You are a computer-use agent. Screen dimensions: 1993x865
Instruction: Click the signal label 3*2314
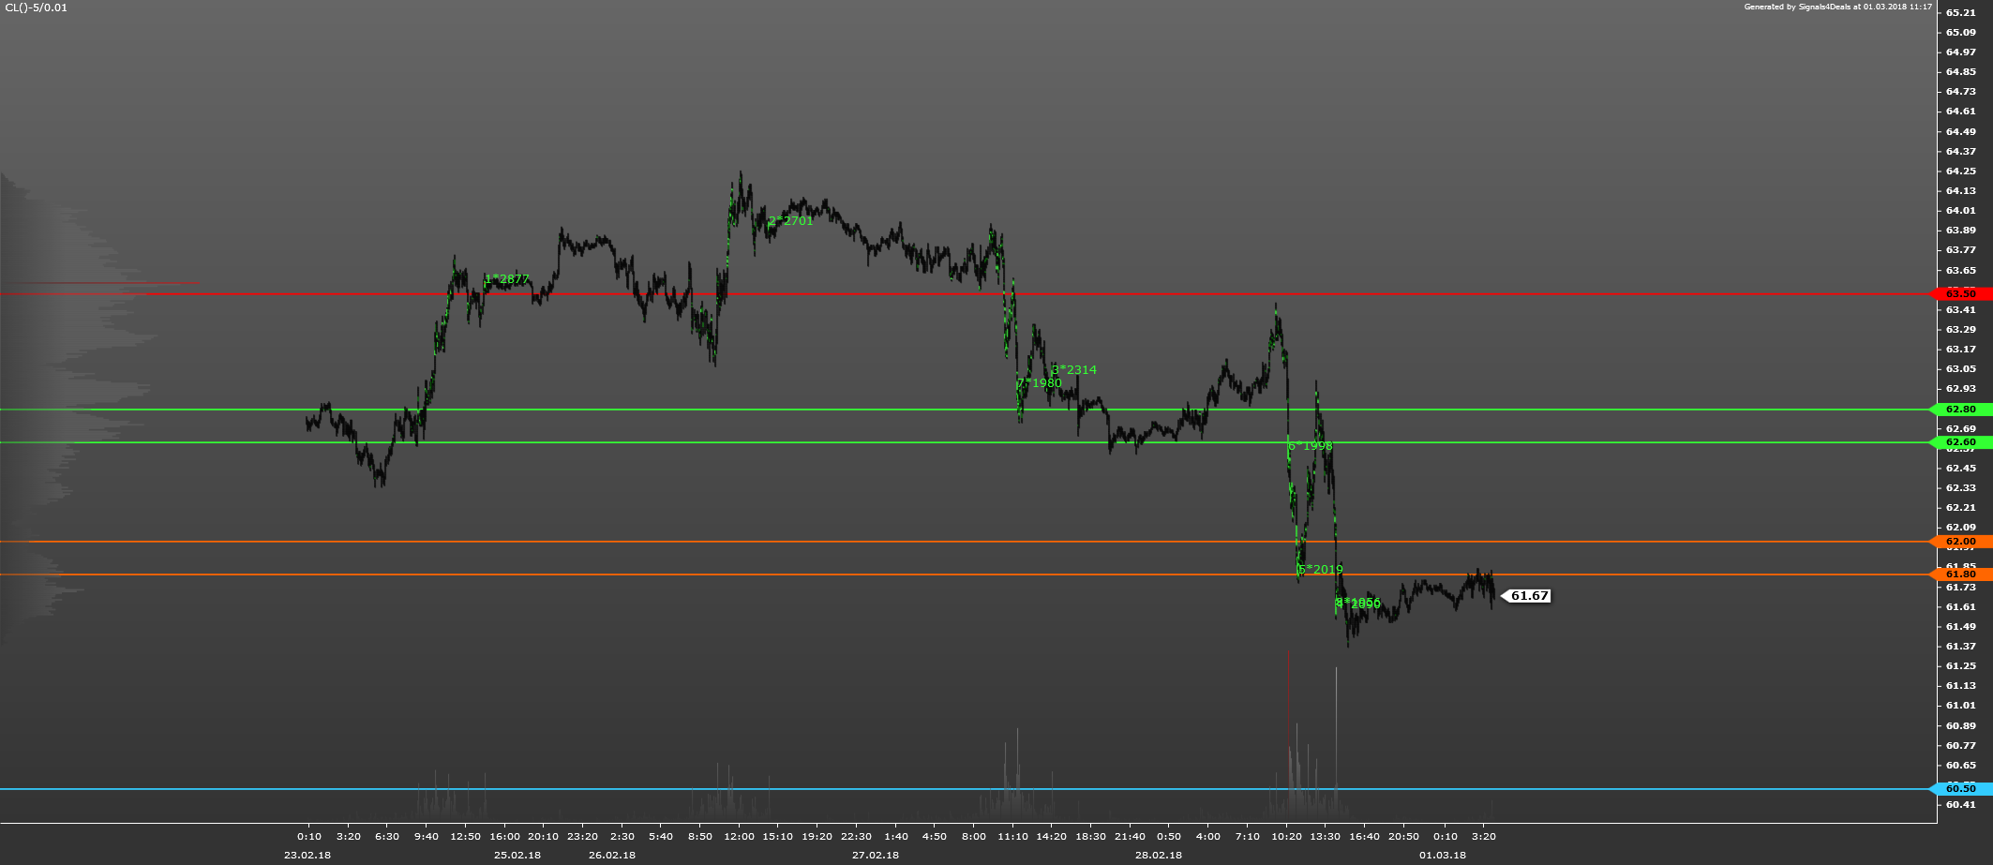point(1074,370)
